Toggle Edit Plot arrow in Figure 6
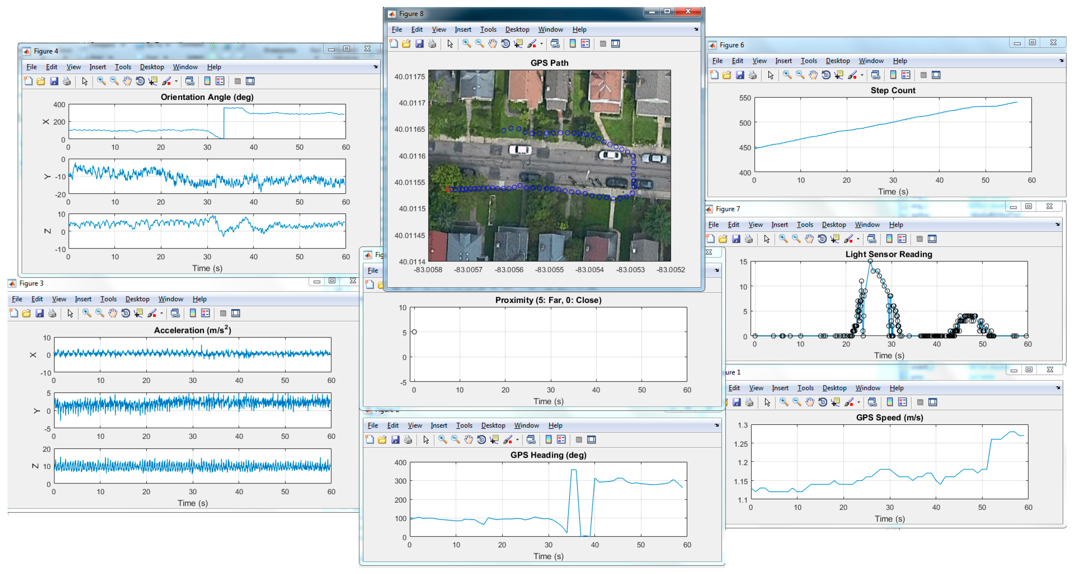 (x=771, y=75)
